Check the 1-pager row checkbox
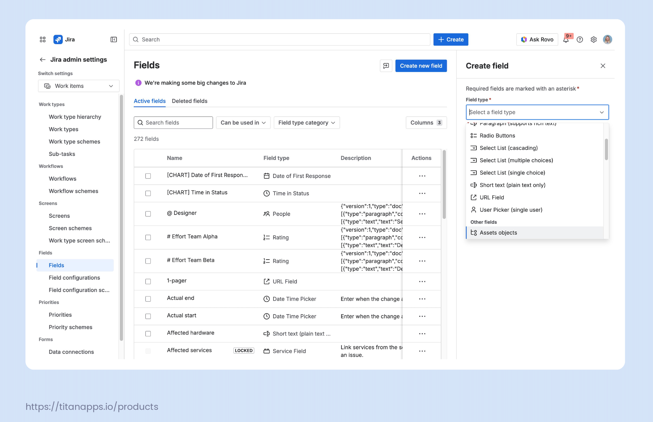The height and width of the screenshot is (422, 653). (148, 282)
